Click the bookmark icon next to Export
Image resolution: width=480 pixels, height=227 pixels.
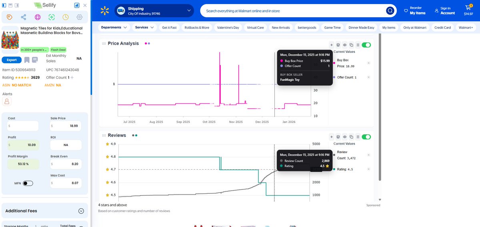(x=27, y=60)
